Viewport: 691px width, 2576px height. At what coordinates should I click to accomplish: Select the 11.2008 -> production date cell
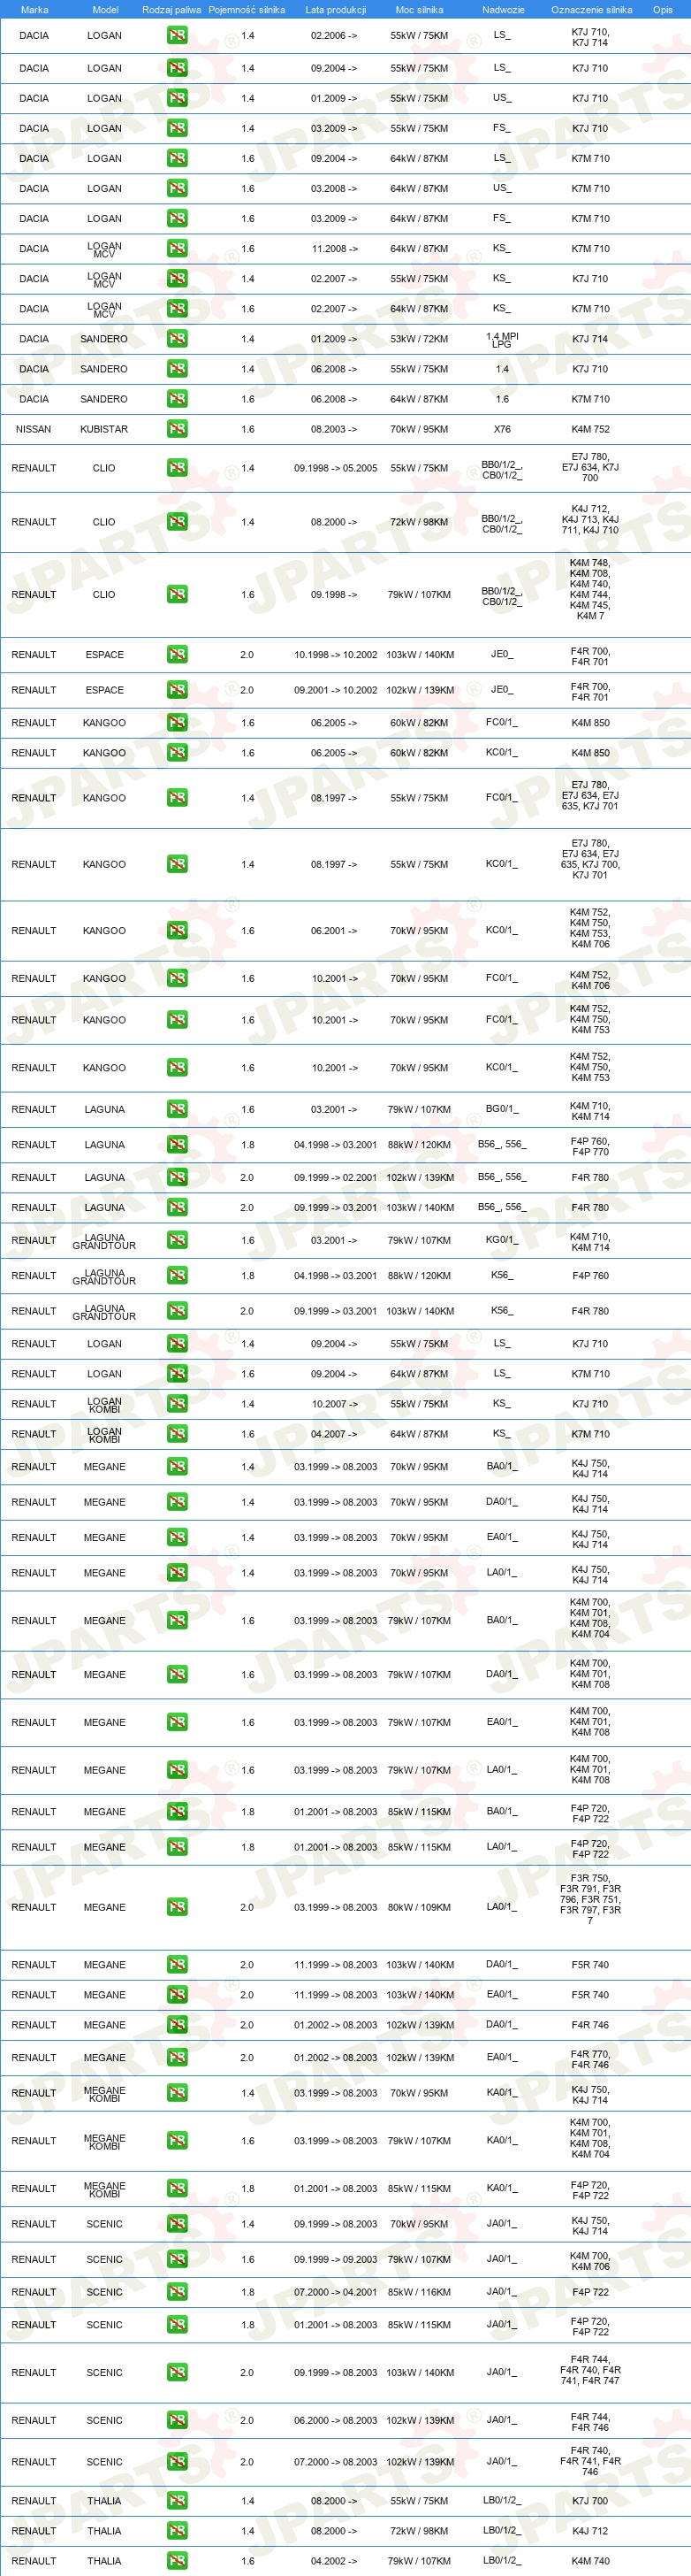[335, 248]
